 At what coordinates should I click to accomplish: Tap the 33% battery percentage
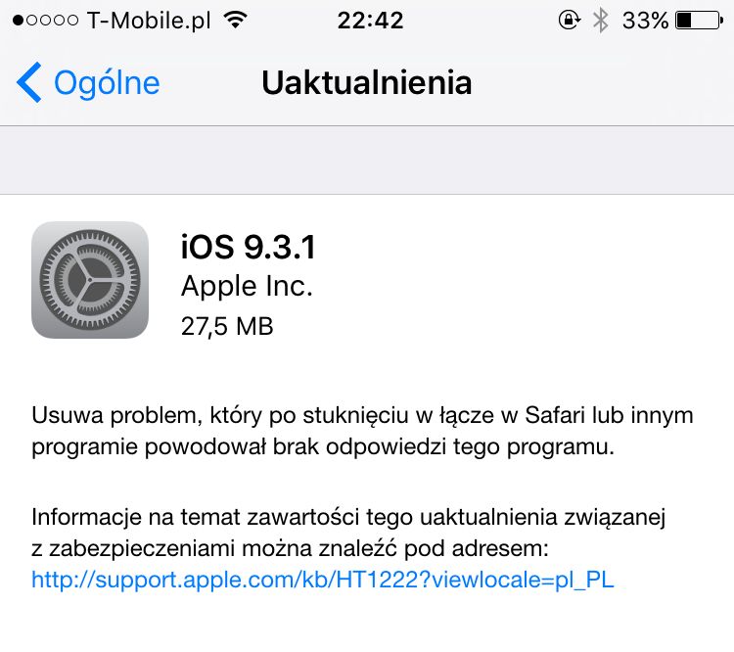coord(645,21)
